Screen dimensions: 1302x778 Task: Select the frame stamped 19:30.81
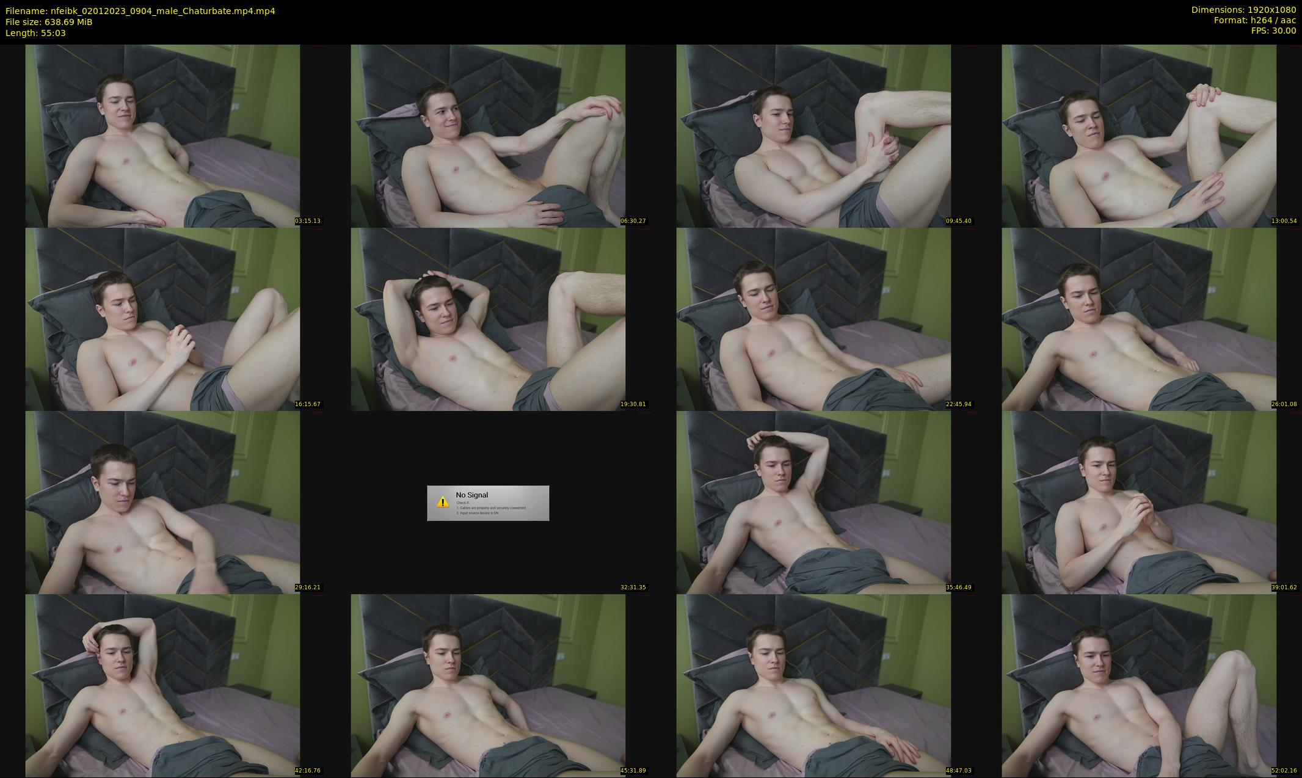tap(488, 319)
